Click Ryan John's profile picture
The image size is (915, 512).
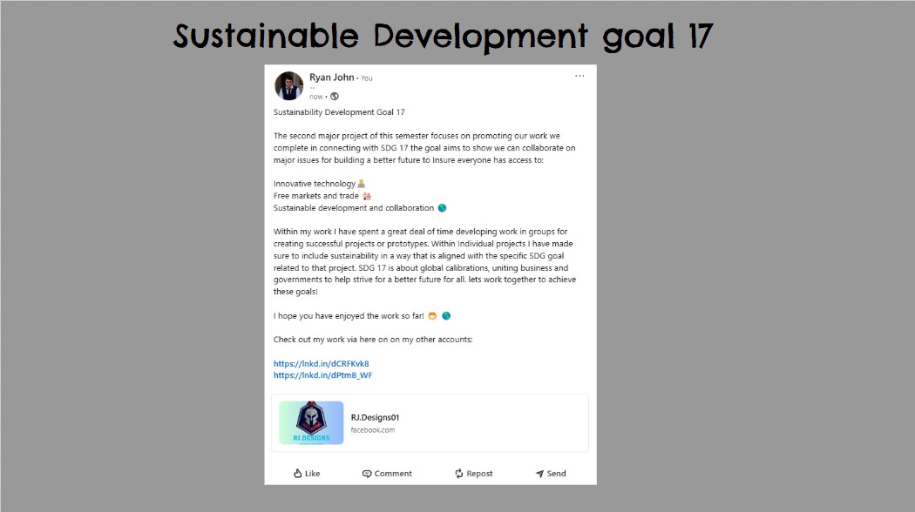pyautogui.click(x=288, y=86)
